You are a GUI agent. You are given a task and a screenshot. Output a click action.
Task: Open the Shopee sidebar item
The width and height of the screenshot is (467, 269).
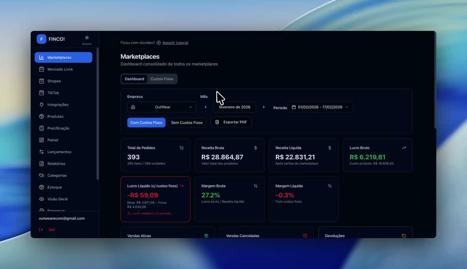point(63,81)
